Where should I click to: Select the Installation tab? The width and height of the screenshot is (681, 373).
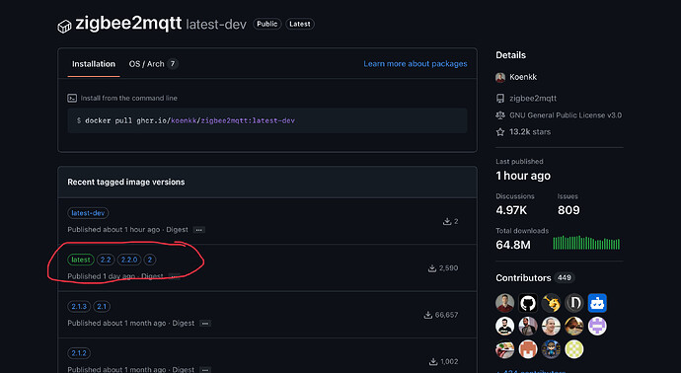[x=94, y=64]
